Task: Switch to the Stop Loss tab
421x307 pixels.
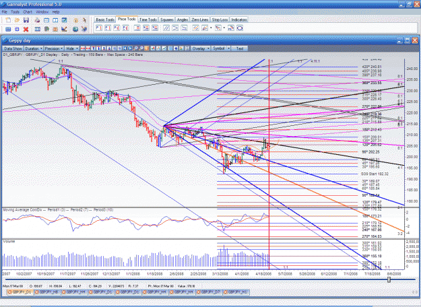Action: (x=220, y=20)
